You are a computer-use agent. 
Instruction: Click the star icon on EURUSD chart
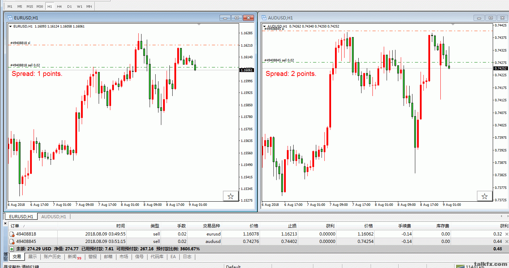point(231,196)
